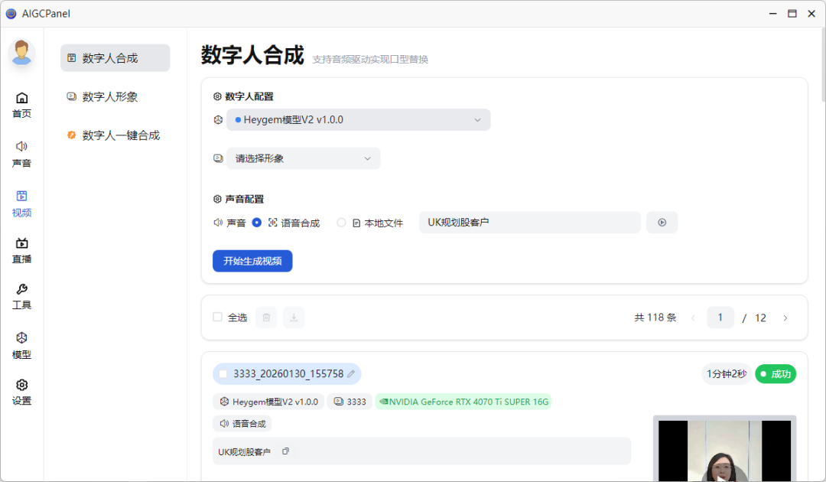
Task: Open the 直播 live streaming section
Action: tap(22, 250)
